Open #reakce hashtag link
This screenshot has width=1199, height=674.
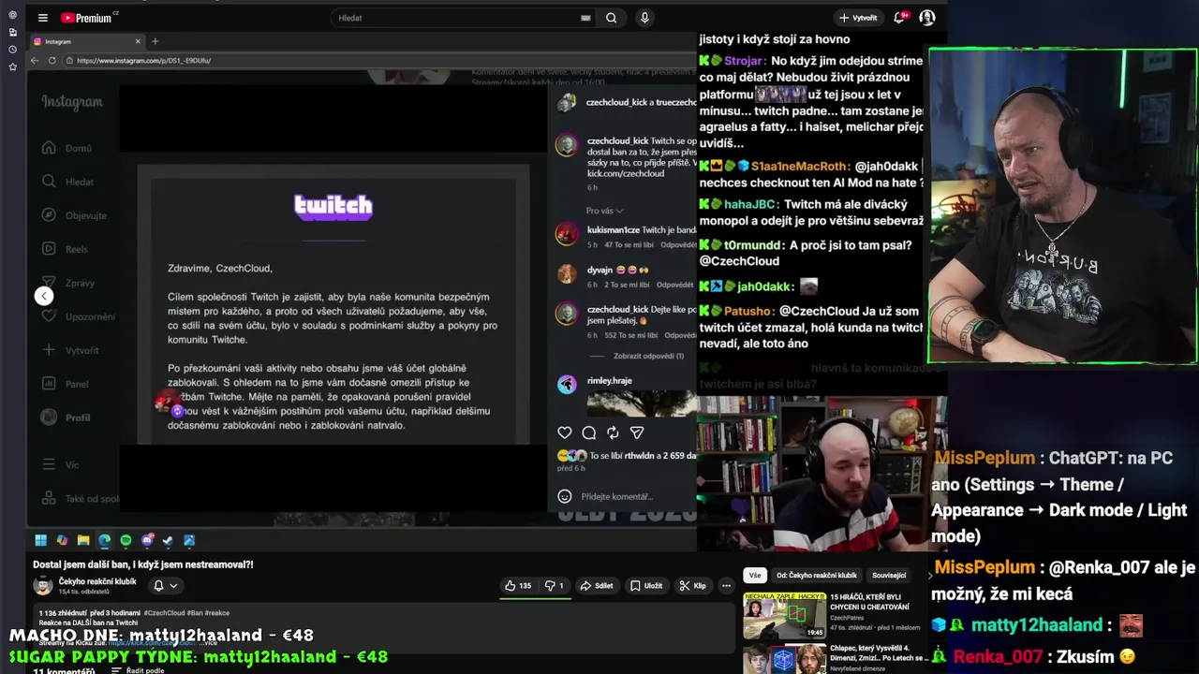point(216,613)
